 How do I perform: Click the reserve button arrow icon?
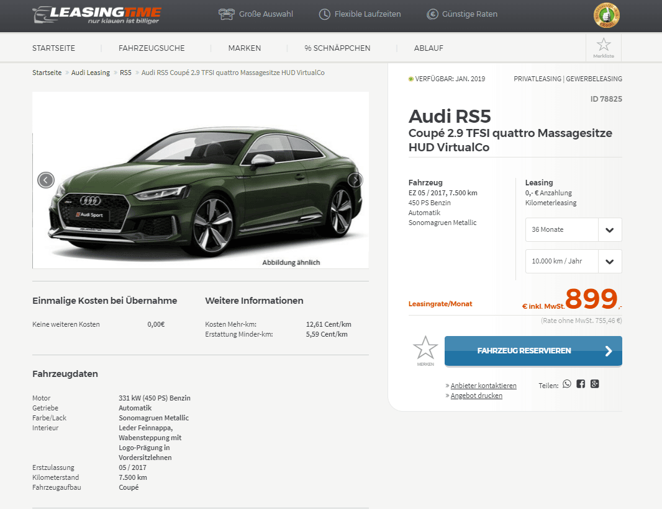pyautogui.click(x=609, y=351)
